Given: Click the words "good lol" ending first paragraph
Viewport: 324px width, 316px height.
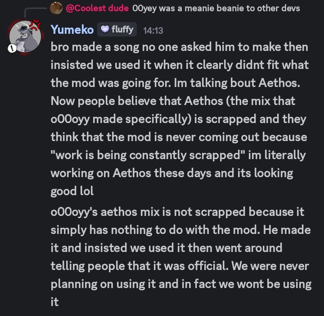Looking at the screenshot, I should click(72, 191).
